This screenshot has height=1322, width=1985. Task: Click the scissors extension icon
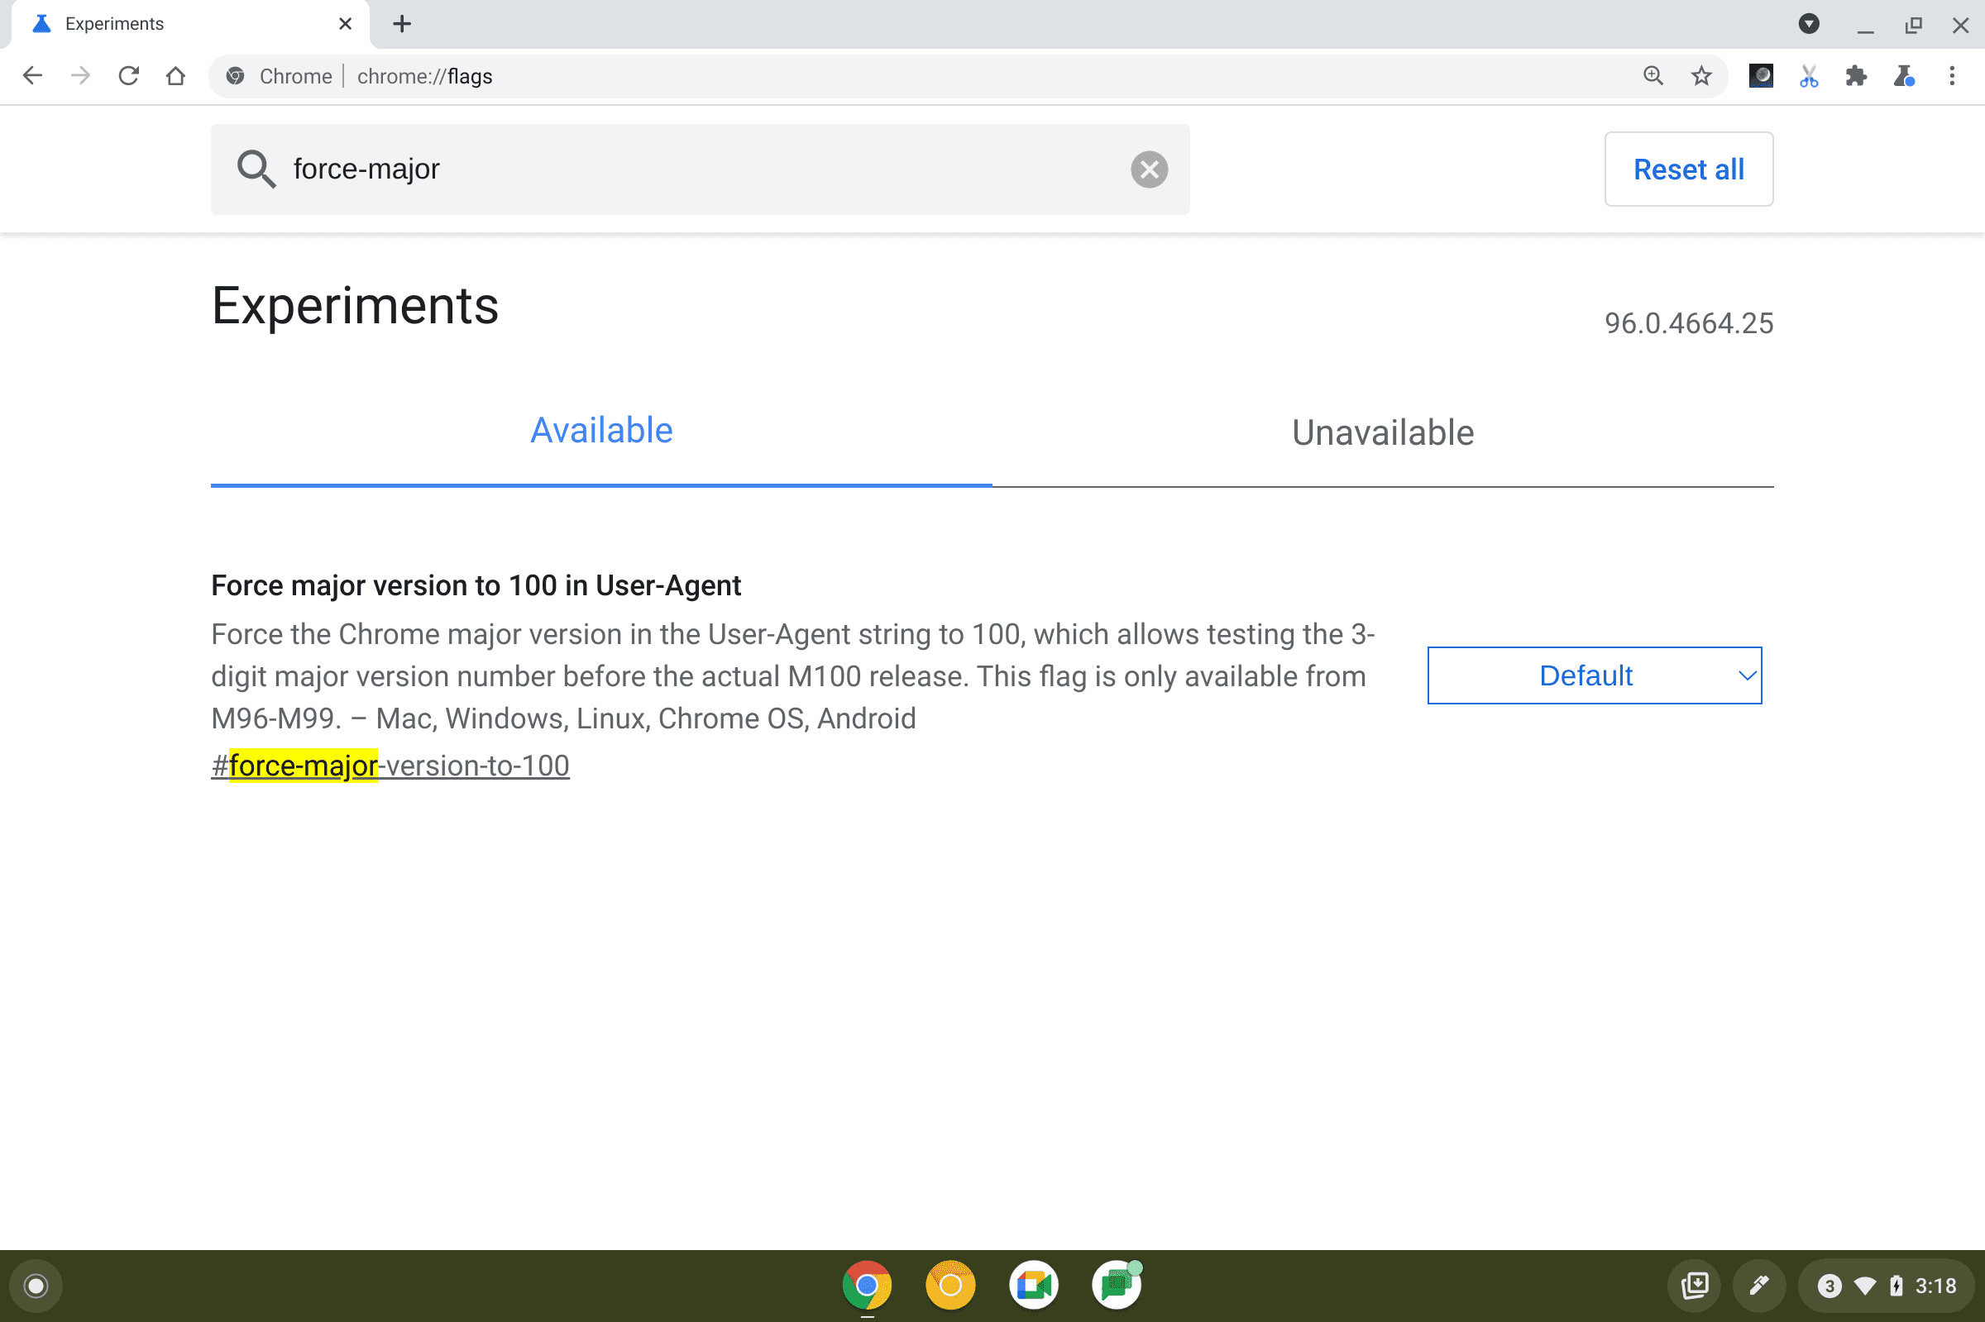1808,77
